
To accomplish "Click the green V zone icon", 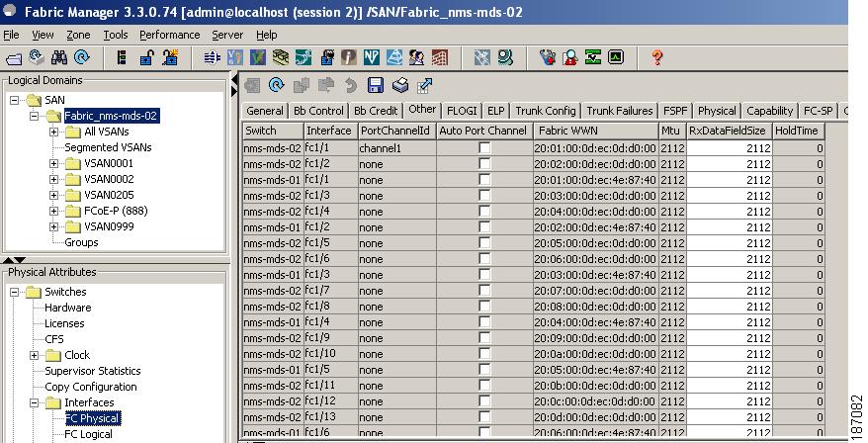I will 258,57.
